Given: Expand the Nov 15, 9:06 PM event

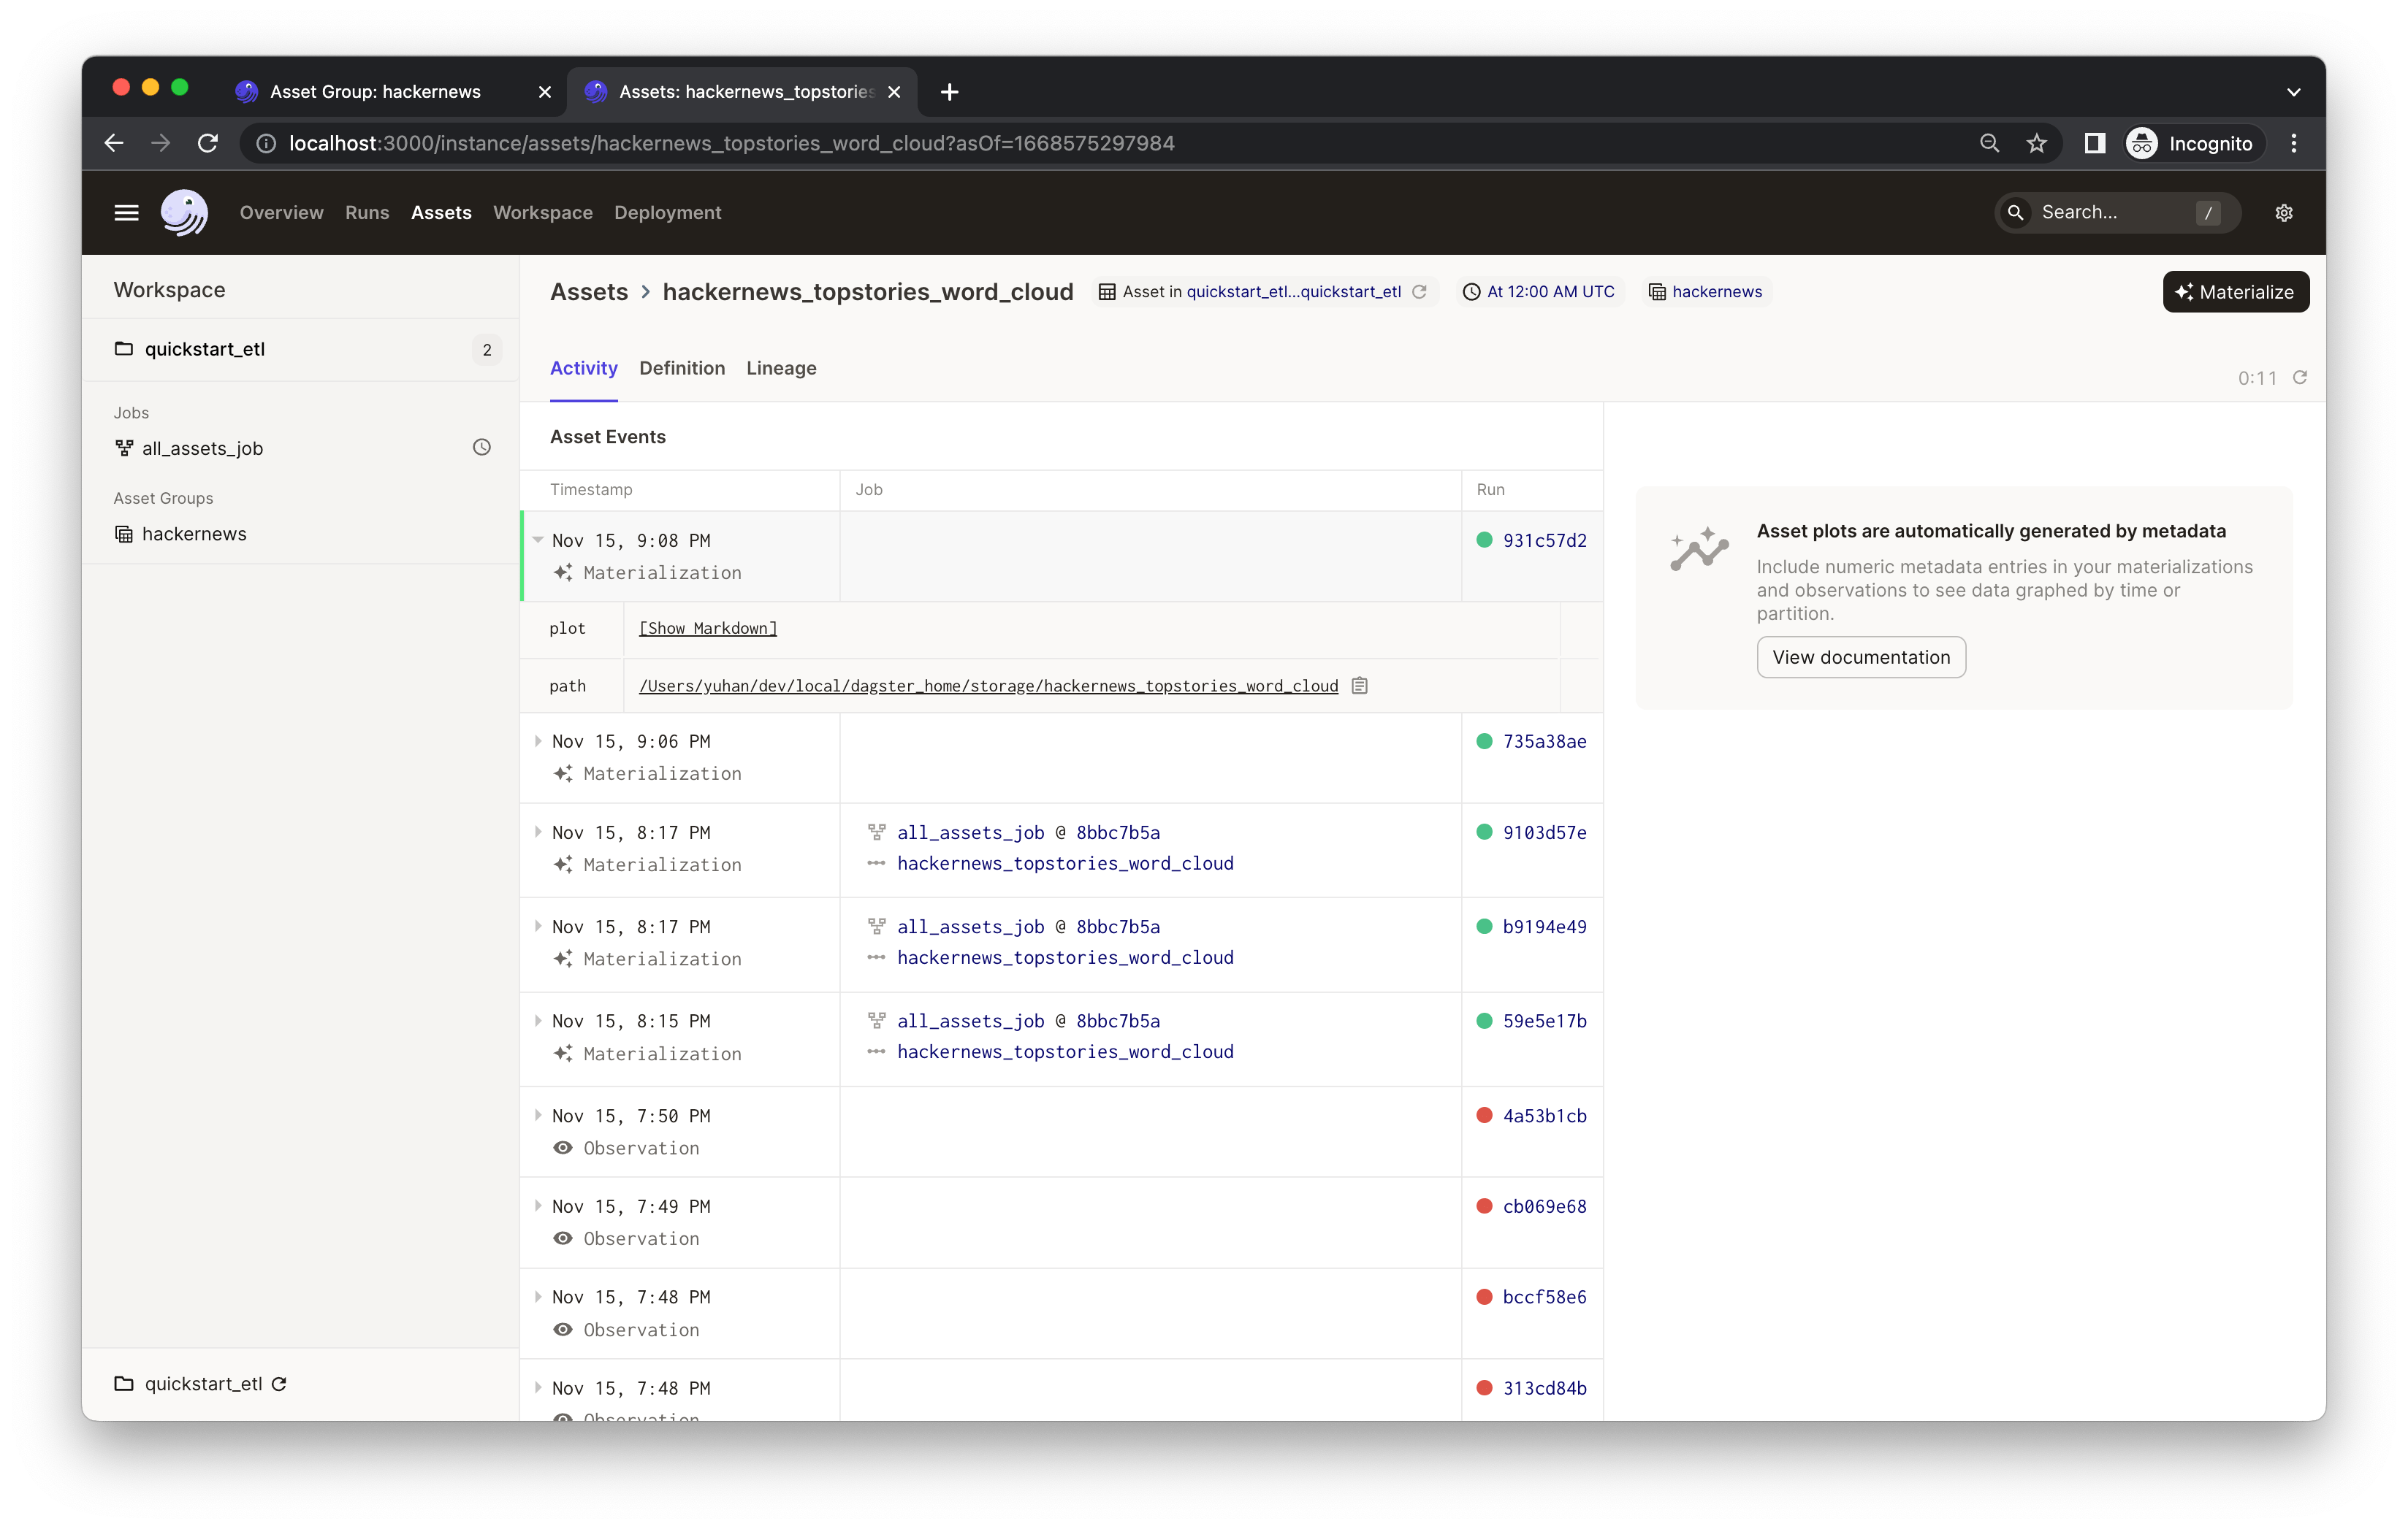Looking at the screenshot, I should [538, 742].
